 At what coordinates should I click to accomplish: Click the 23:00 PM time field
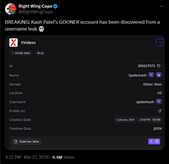coord(144,120)
